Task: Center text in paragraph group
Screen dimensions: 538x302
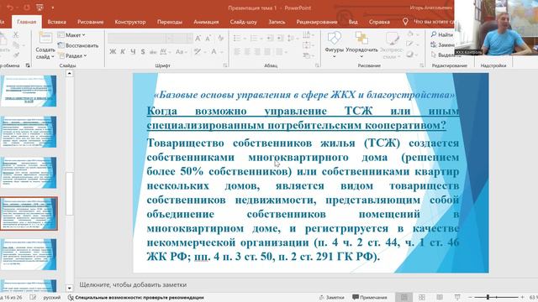Action: 247,52
